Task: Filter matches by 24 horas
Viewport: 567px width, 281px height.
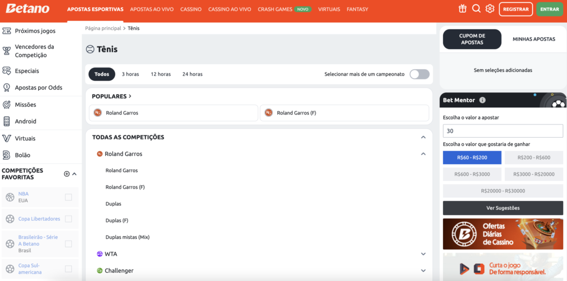Action: 192,74
